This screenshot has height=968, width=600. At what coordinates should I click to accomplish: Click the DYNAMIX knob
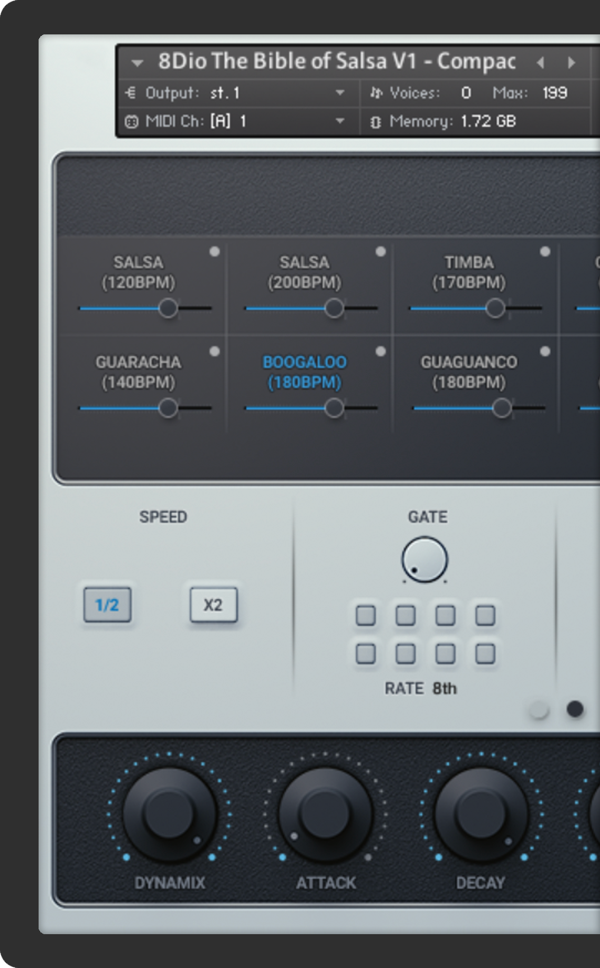click(170, 815)
